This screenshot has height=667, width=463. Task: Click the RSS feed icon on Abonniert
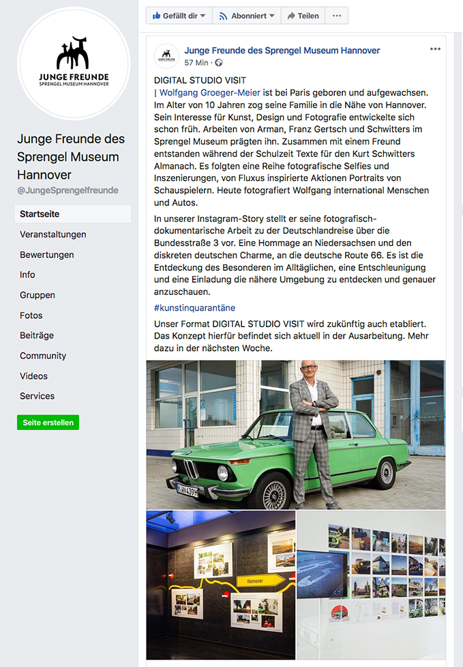coord(223,16)
